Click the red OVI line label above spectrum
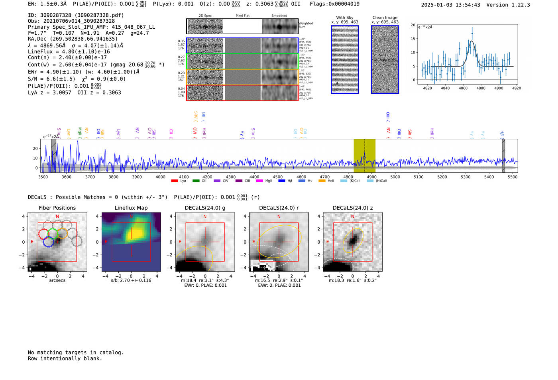Screen dimensions: 558x380 coord(195,132)
